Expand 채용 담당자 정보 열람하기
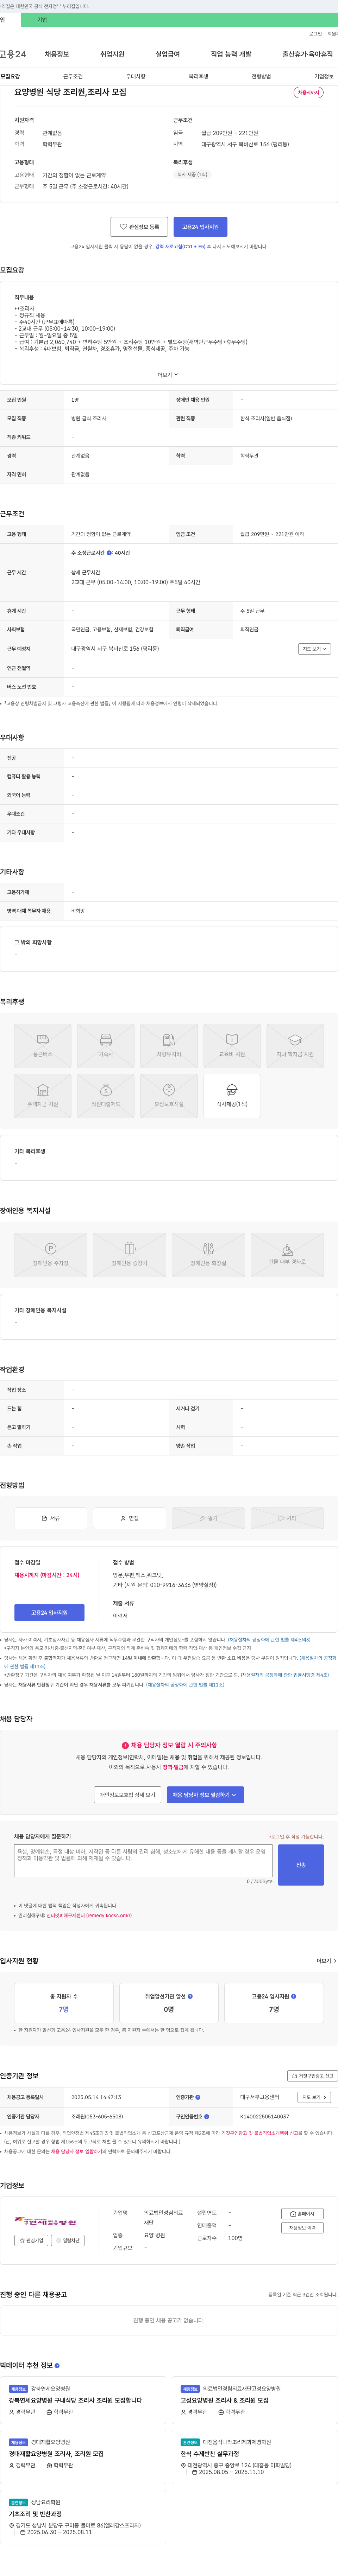Image resolution: width=338 pixels, height=2576 pixels. [205, 1795]
